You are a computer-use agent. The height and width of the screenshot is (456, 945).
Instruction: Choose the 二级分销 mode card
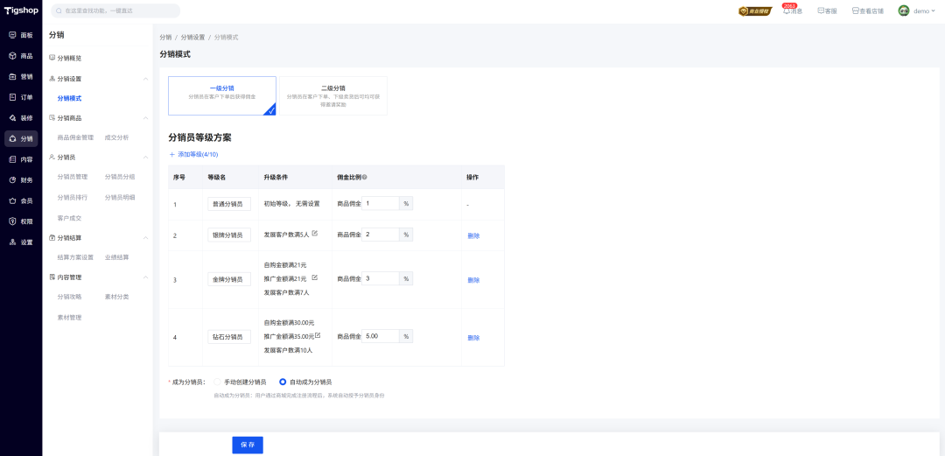pos(333,95)
